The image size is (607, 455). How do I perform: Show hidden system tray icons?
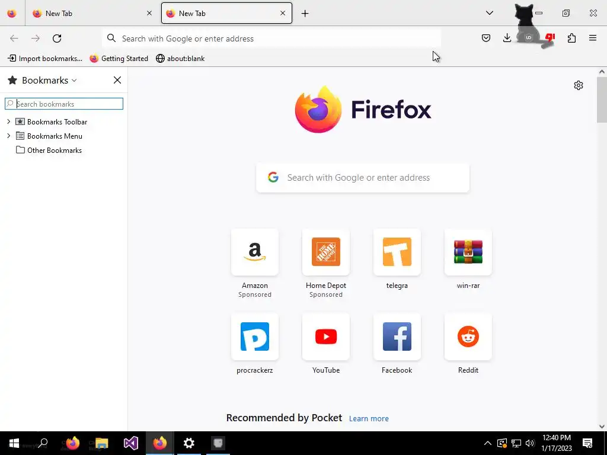coord(488,443)
